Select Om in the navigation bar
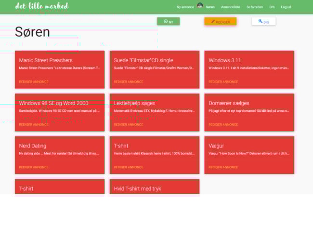Image resolution: width=313 pixels, height=241 pixels. pos(272,7)
